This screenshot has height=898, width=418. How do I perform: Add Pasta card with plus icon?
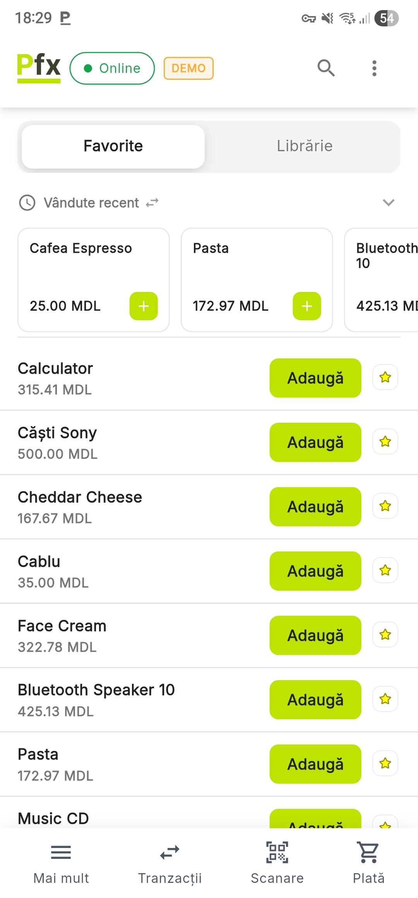pos(307,306)
